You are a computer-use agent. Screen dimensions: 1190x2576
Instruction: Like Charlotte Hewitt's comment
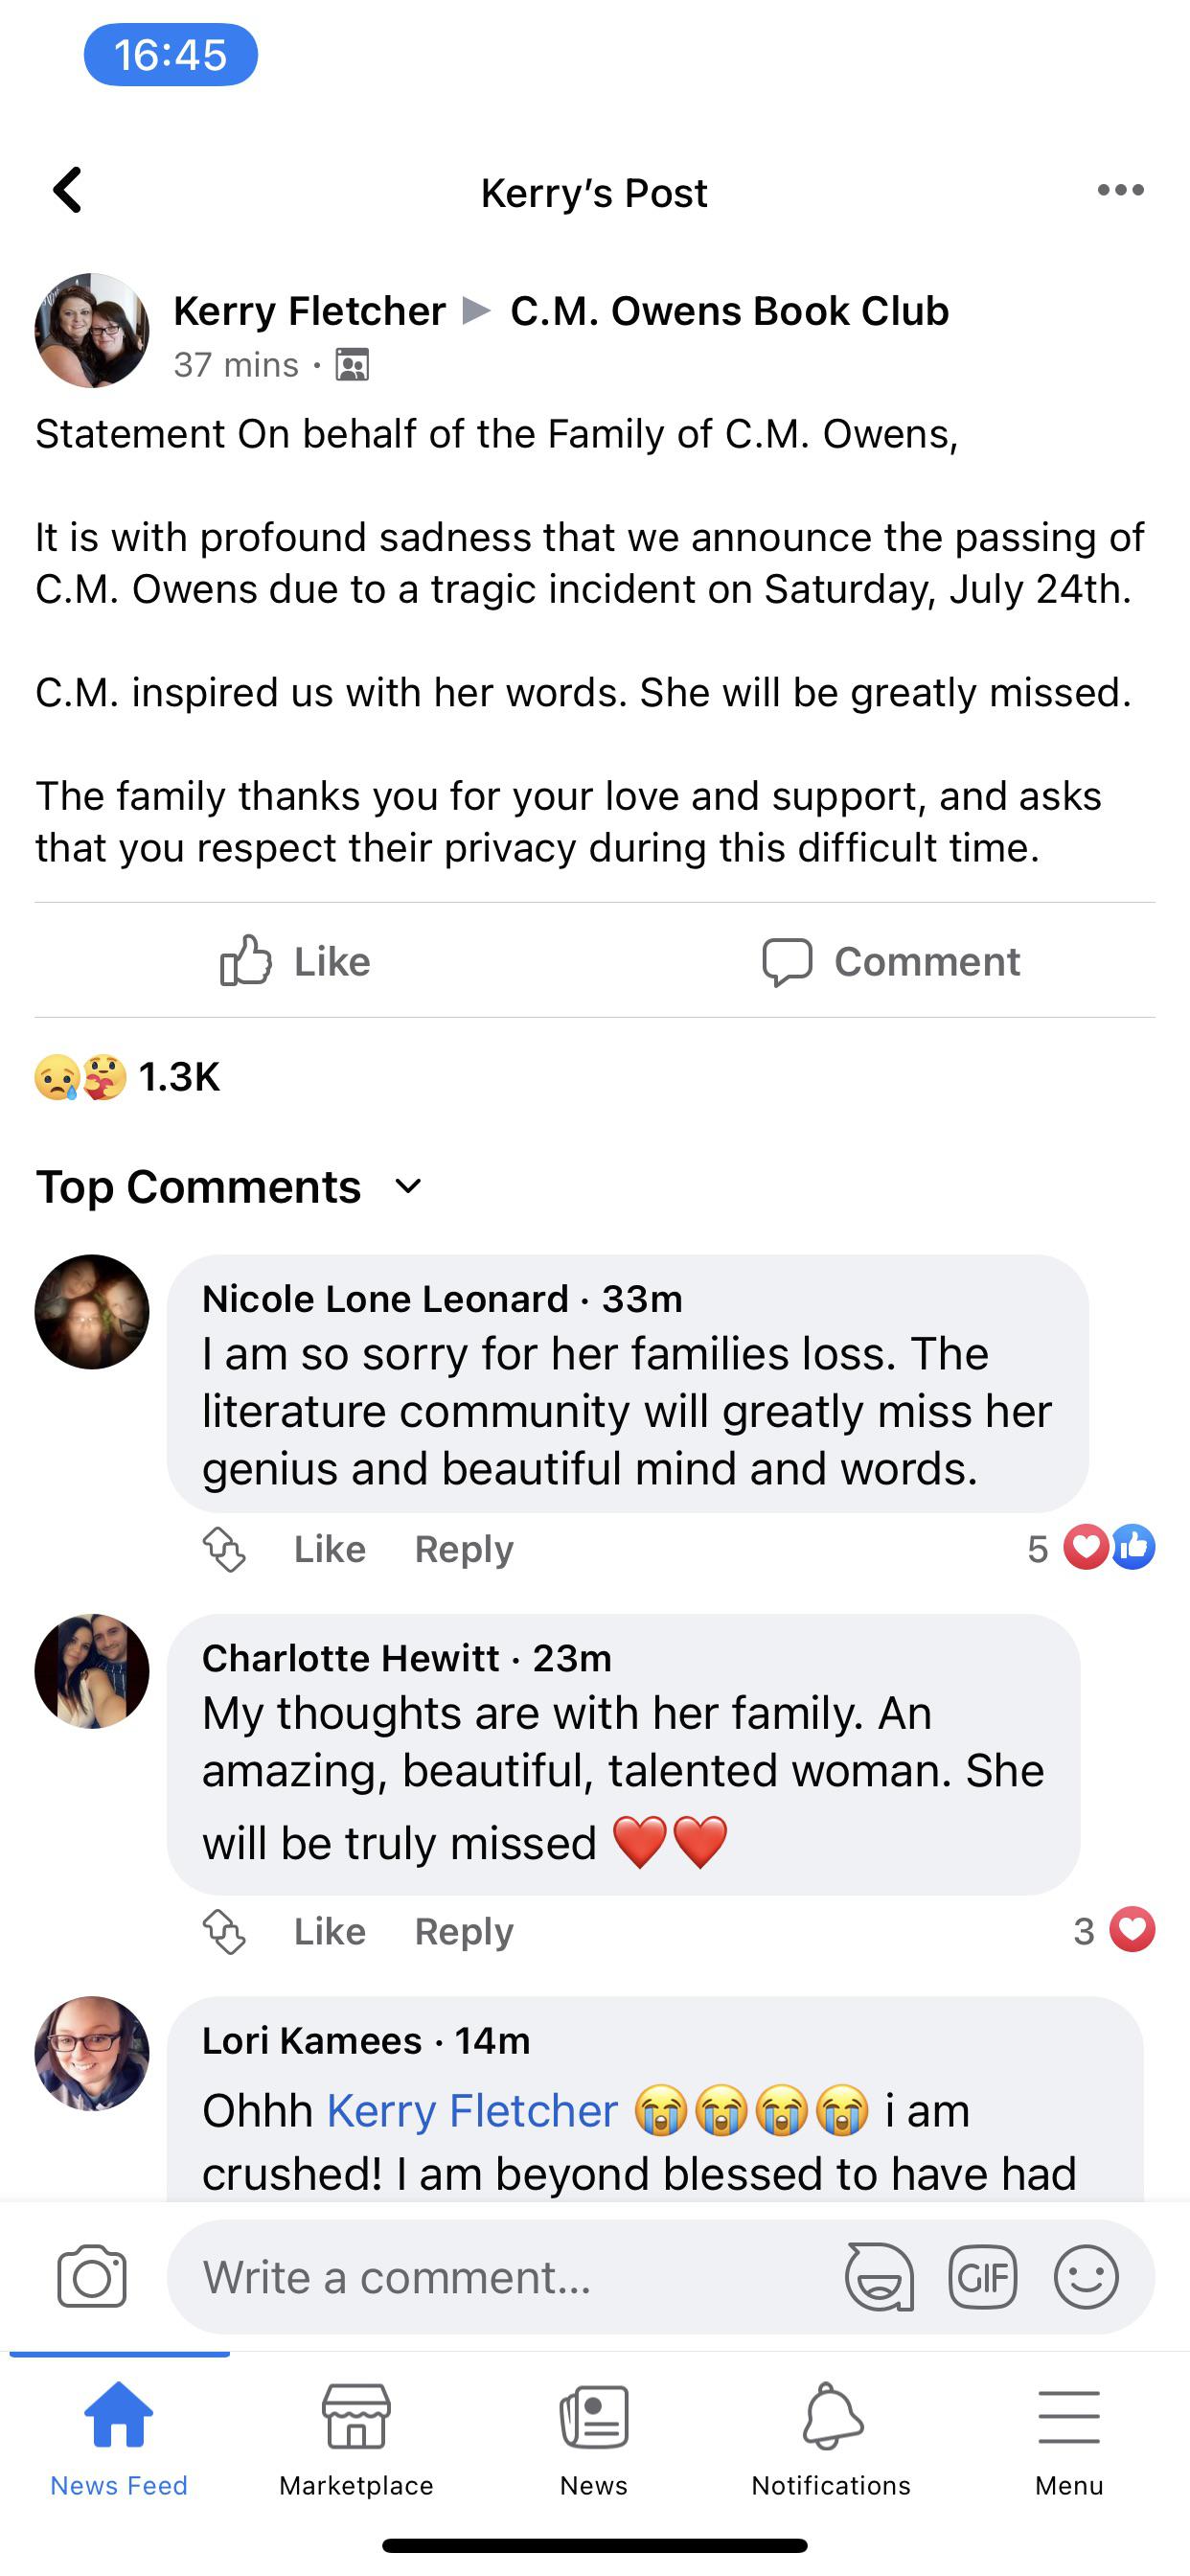click(x=329, y=1931)
